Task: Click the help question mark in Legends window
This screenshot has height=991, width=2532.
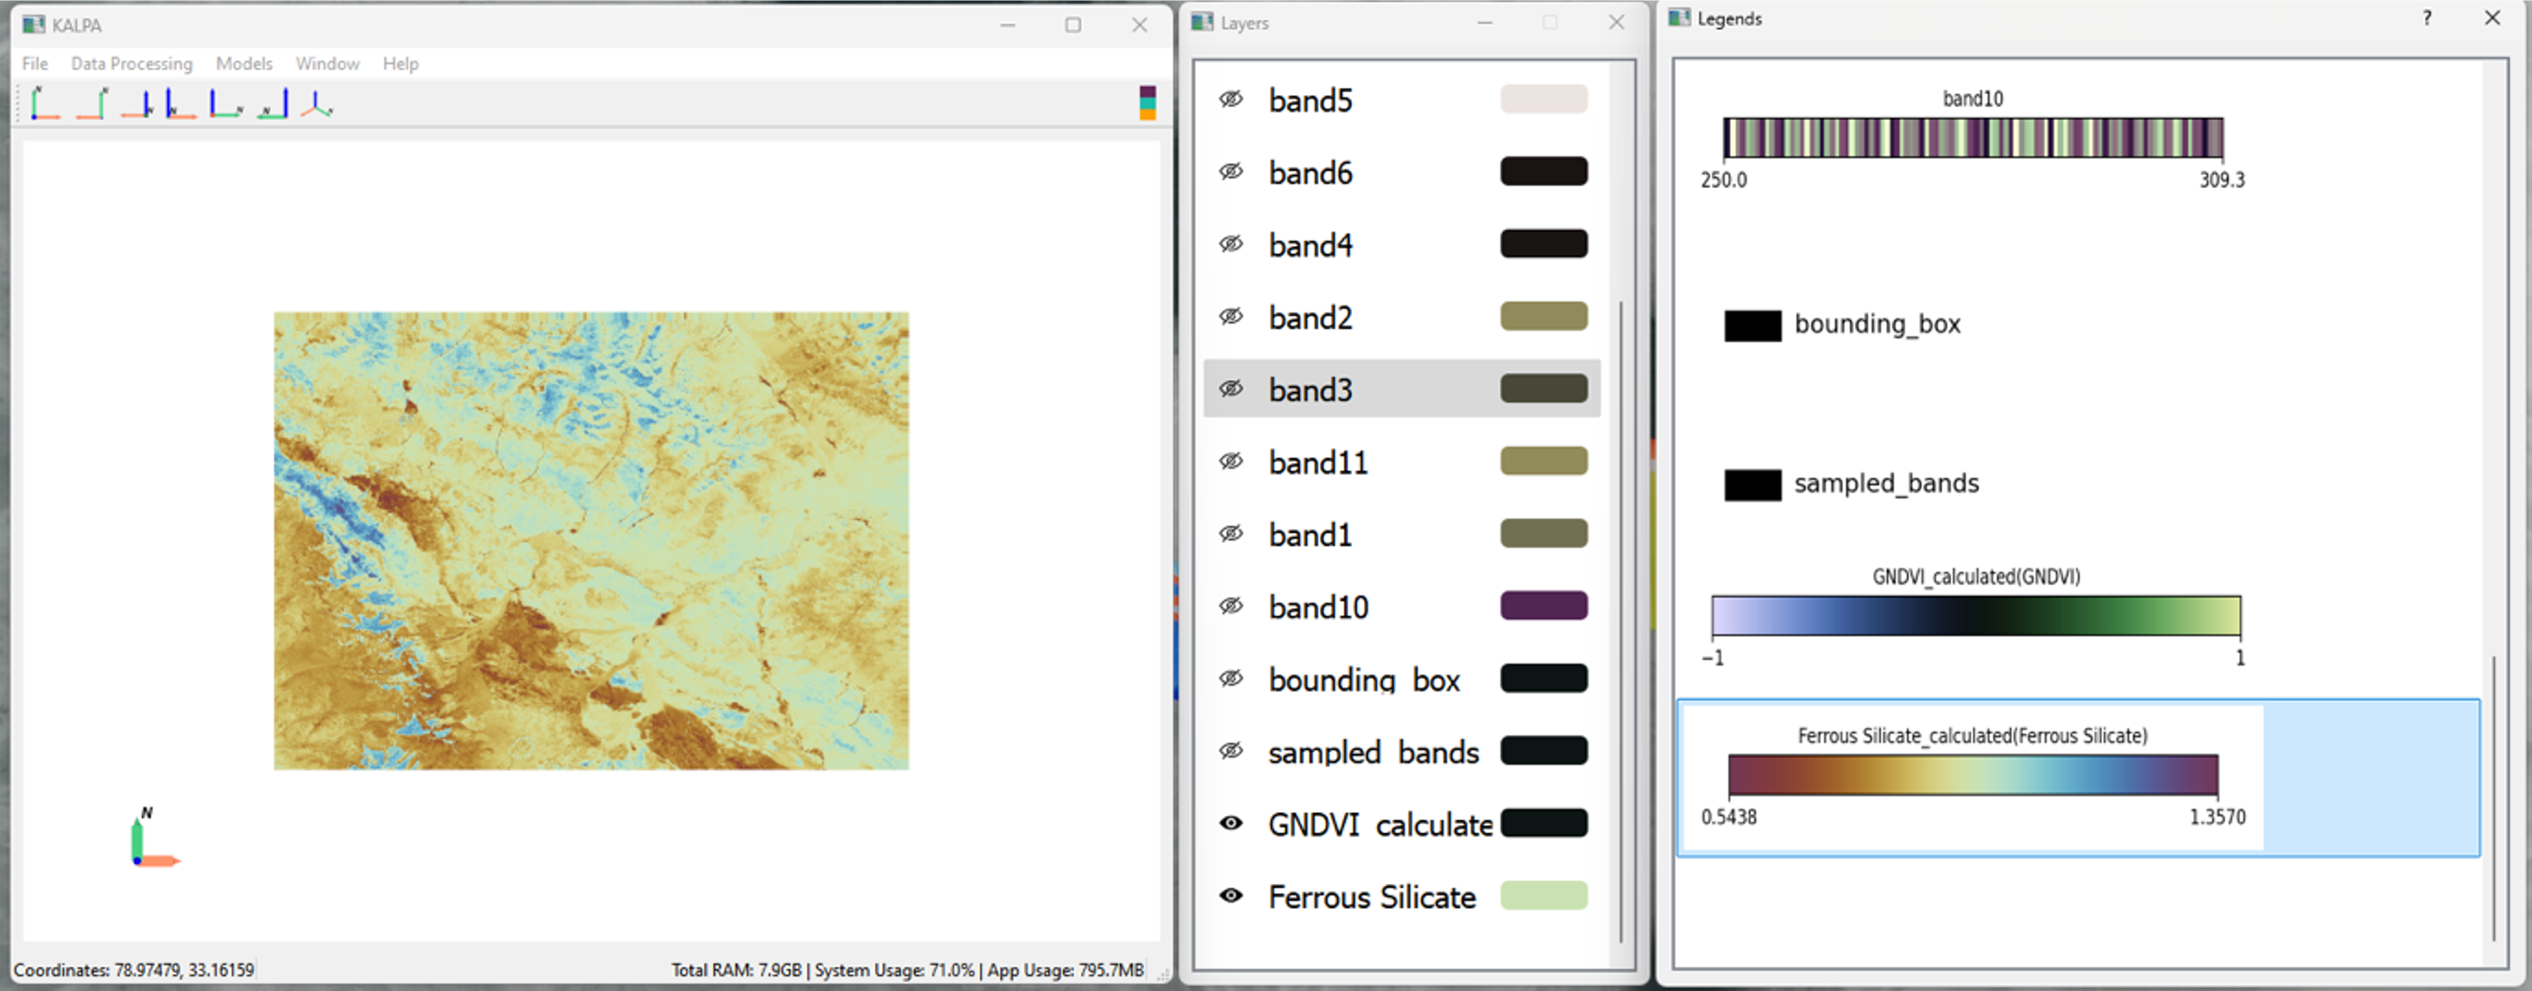Action: pyautogui.click(x=2427, y=17)
